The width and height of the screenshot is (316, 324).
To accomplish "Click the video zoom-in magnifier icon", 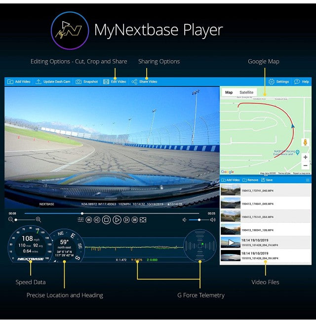I will pyautogui.click(x=38, y=220).
